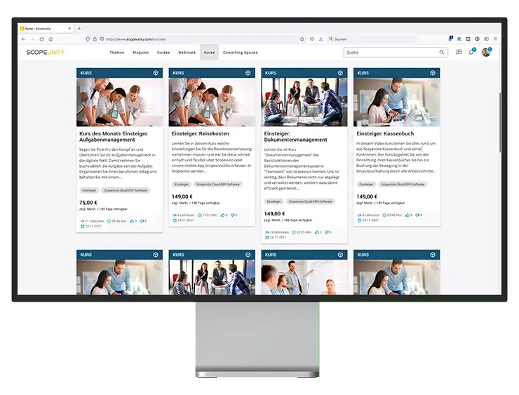Click the magnifier icon in Suche field
Viewport: 519px width, 395px height.
click(x=442, y=53)
